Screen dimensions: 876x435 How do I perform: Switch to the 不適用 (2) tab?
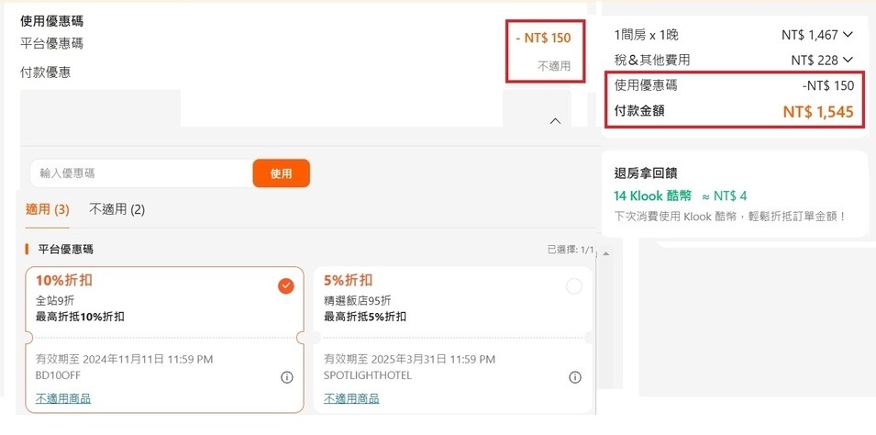pyautogui.click(x=116, y=209)
